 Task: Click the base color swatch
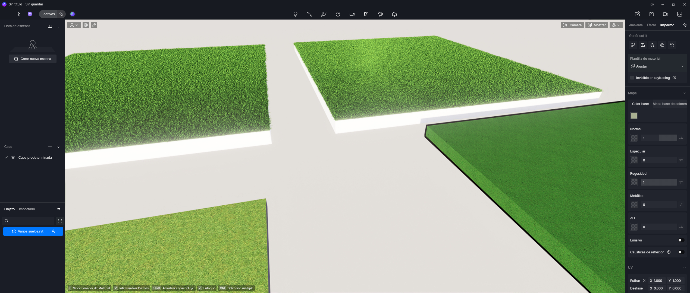(x=633, y=116)
